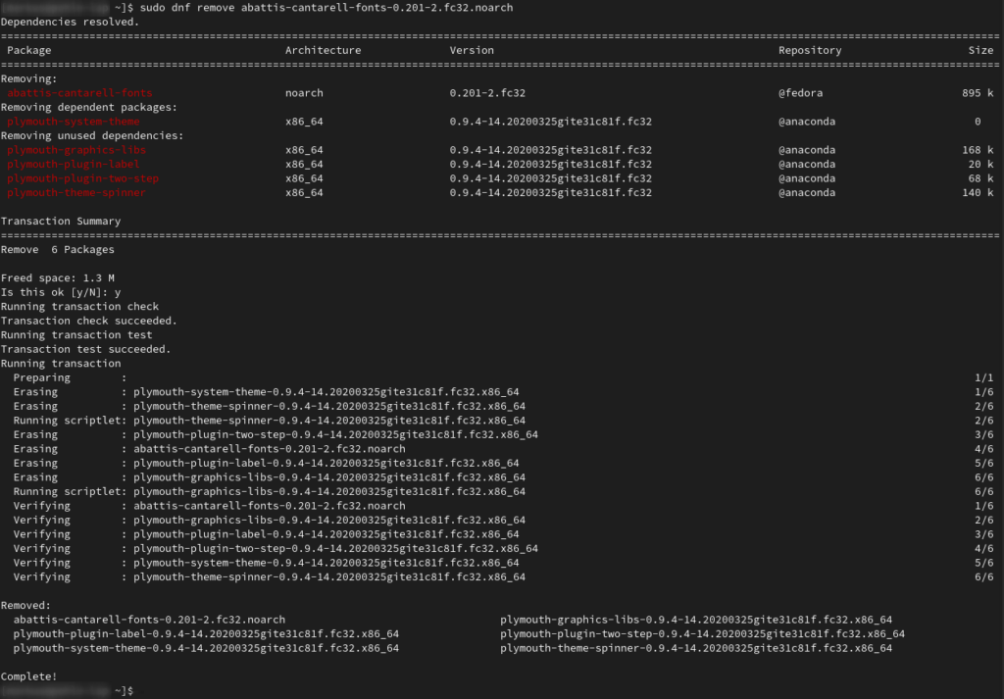Click the Complete! message
The image size is (1004, 699).
[29, 676]
